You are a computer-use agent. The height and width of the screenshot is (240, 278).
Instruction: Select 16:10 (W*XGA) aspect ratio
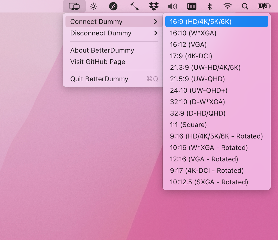point(216,33)
